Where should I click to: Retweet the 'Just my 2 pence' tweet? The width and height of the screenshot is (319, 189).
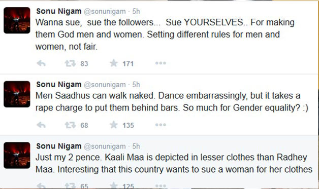[x=70, y=185]
